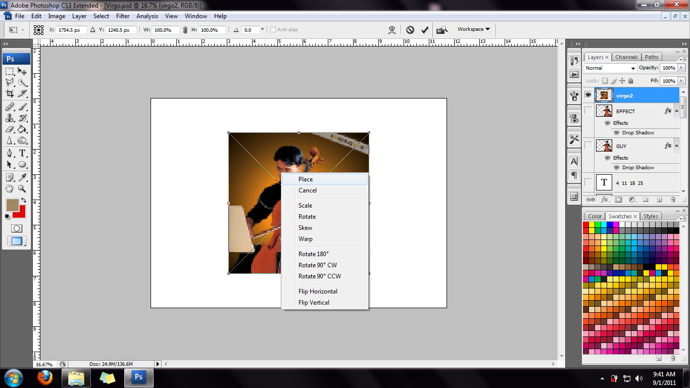This screenshot has width=690, height=388.
Task: Switch to the Channels tab
Action: tap(626, 57)
